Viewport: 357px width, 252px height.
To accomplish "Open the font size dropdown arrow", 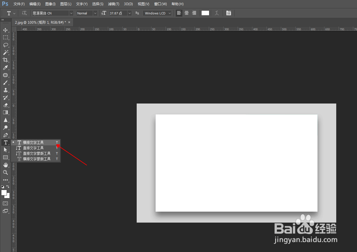I will pos(129,13).
